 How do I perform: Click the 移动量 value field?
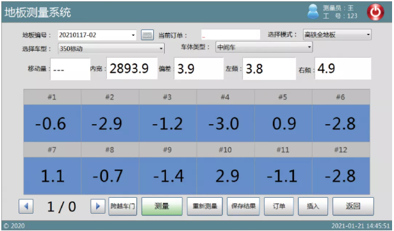[70, 69]
